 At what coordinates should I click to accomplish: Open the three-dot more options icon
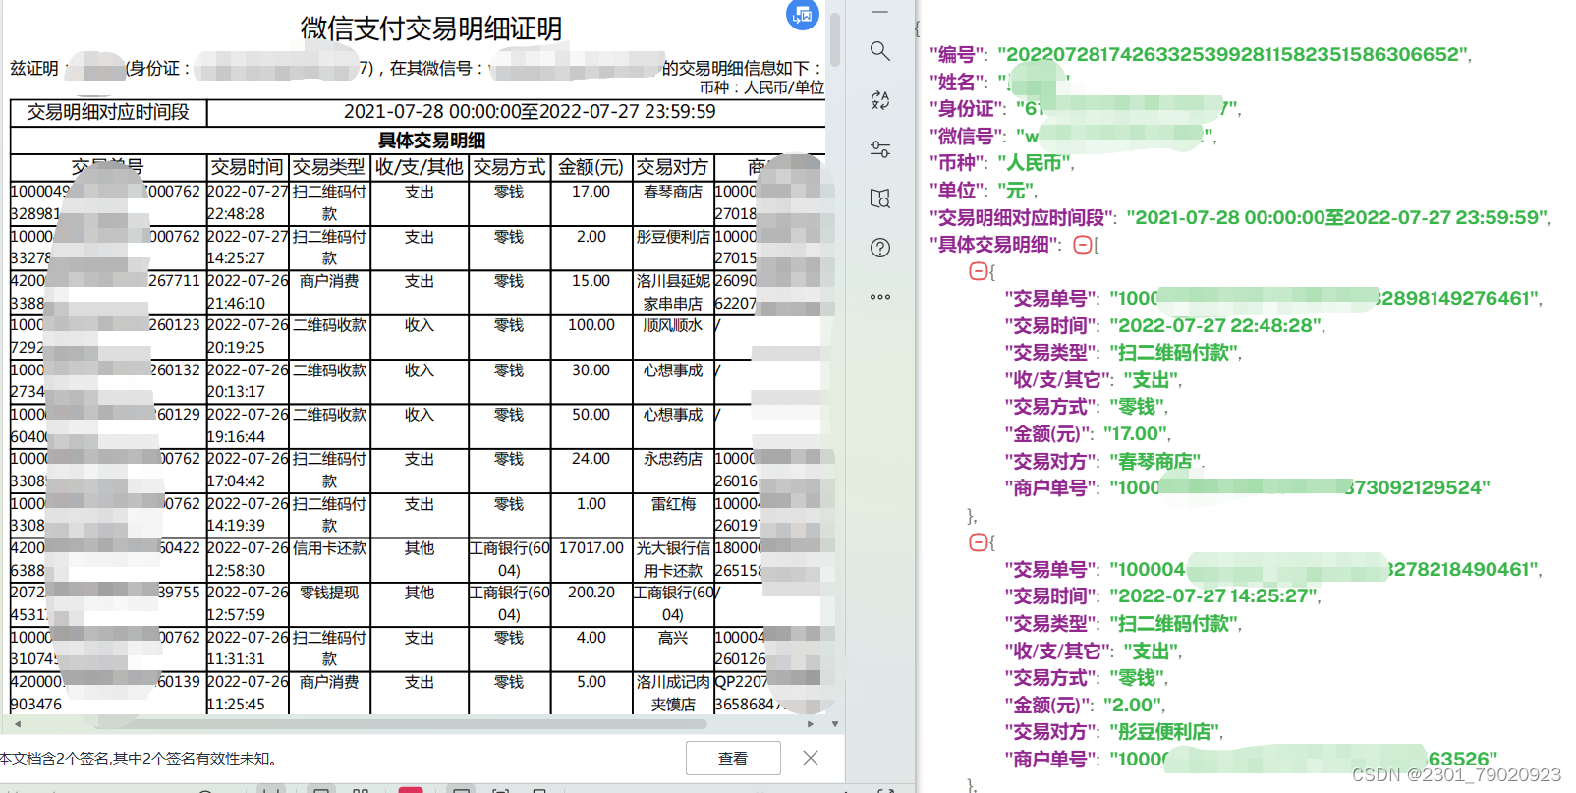(880, 296)
